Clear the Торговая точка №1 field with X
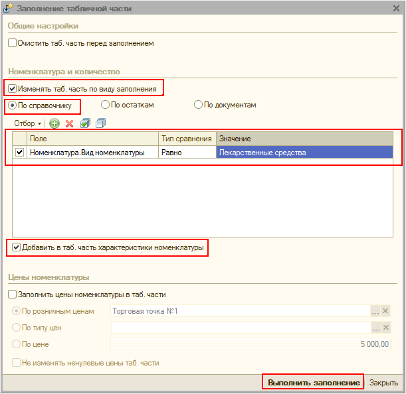 click(386, 311)
